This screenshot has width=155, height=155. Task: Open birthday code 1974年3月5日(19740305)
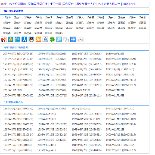(86, 119)
